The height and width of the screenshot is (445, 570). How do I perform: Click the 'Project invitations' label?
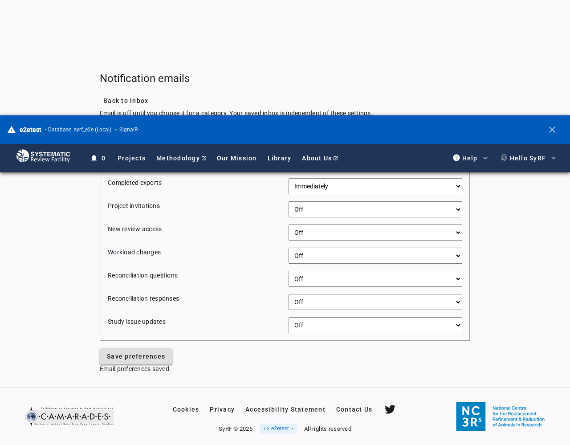[134, 206]
